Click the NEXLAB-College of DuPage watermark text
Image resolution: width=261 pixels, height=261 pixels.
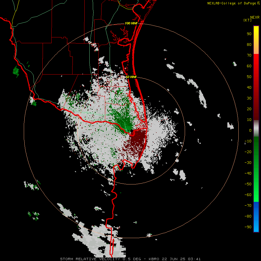(x=233, y=3)
